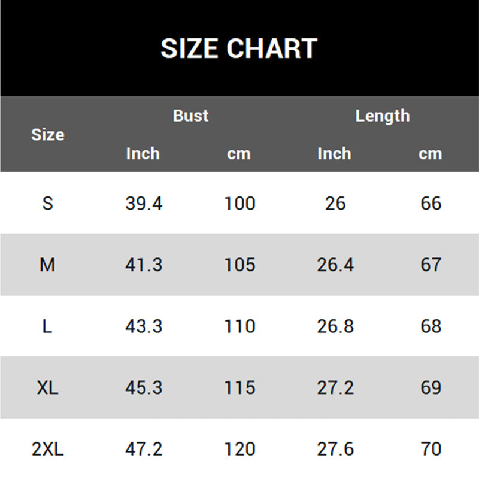The height and width of the screenshot is (479, 479).
Task: Click the Size column header
Action: pyautogui.click(x=47, y=135)
